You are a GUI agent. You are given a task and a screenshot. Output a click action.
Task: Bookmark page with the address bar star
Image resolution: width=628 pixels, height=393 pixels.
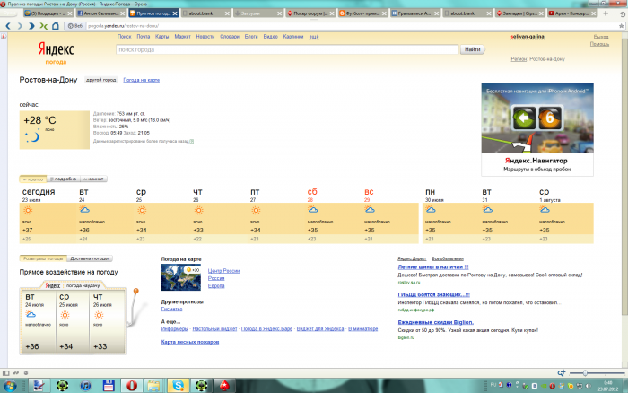click(x=621, y=26)
